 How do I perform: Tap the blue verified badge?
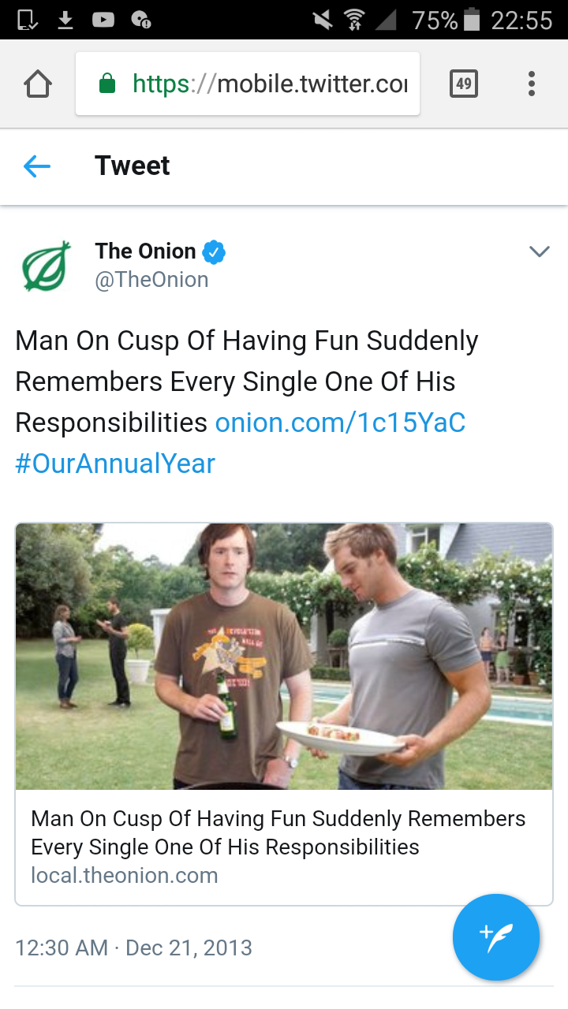(x=214, y=251)
